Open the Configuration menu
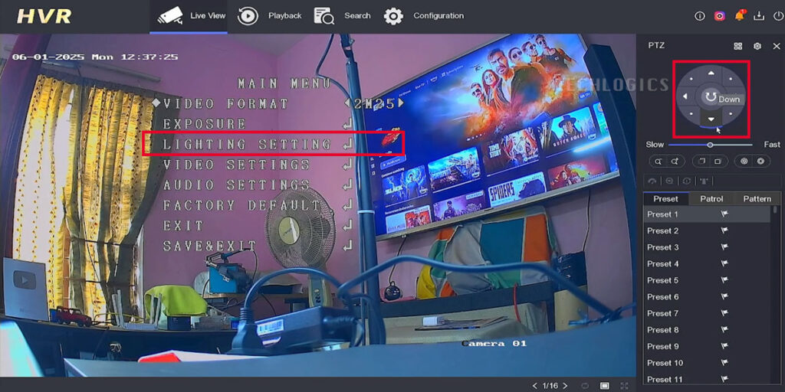This screenshot has height=392, width=785. 424,16
